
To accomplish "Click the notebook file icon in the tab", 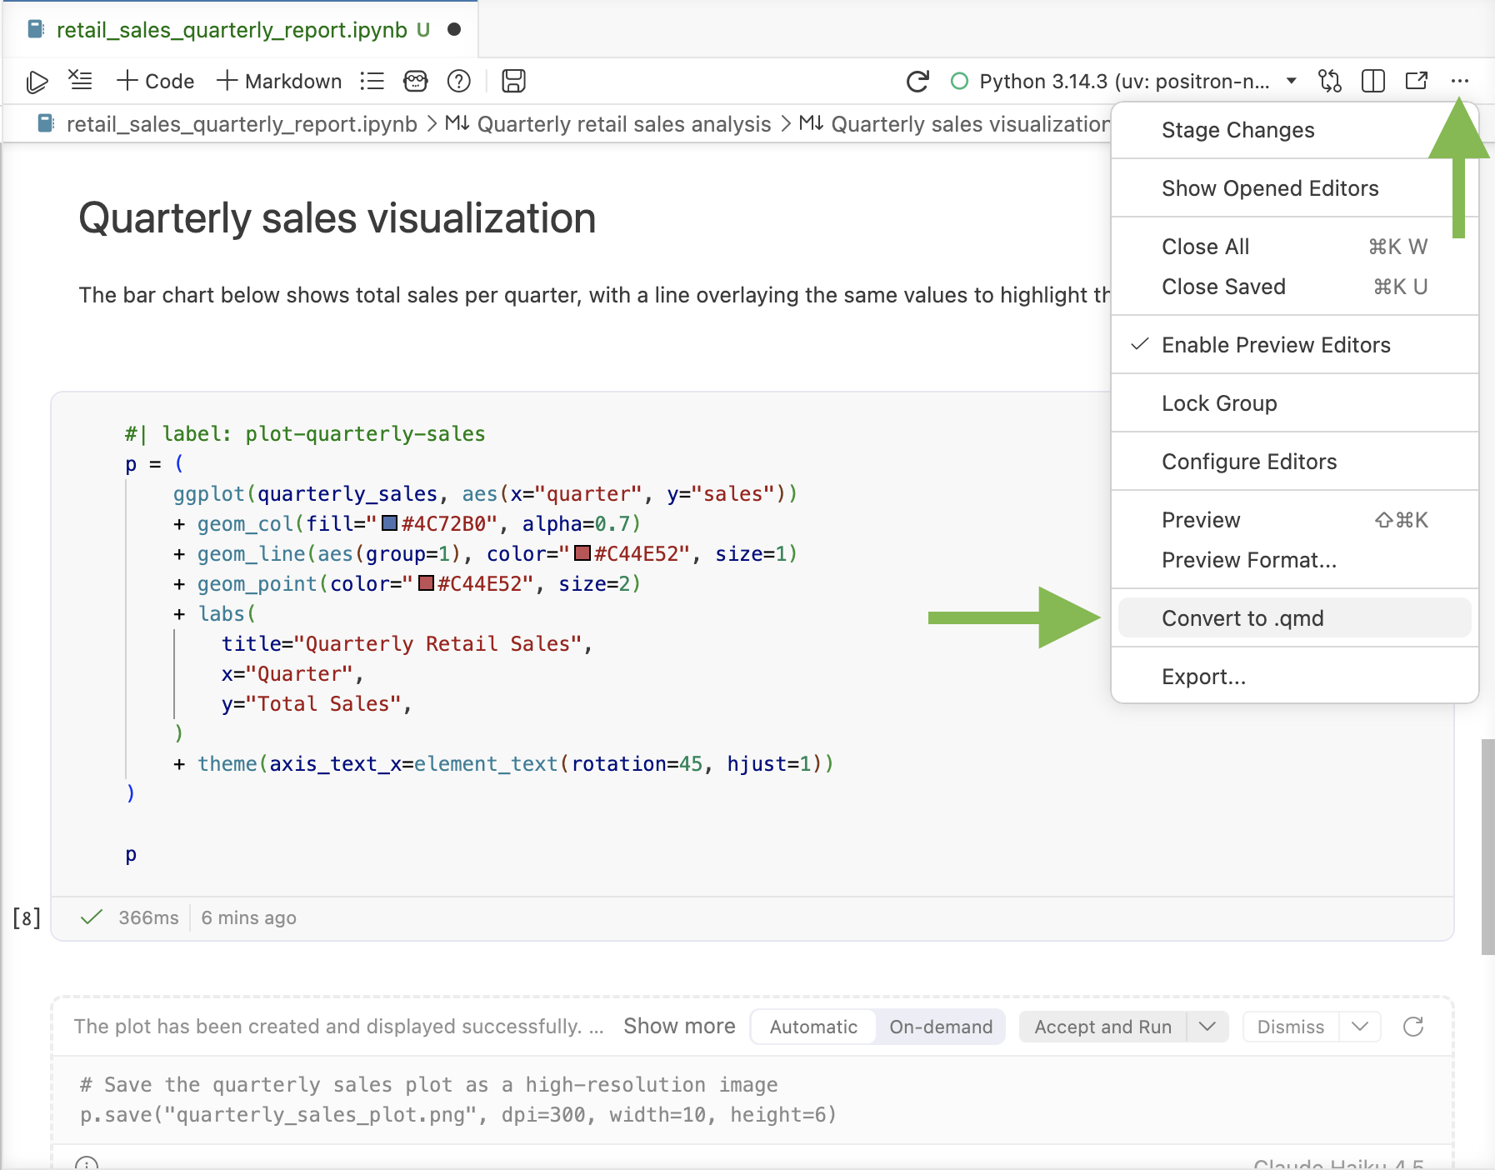I will (36, 29).
